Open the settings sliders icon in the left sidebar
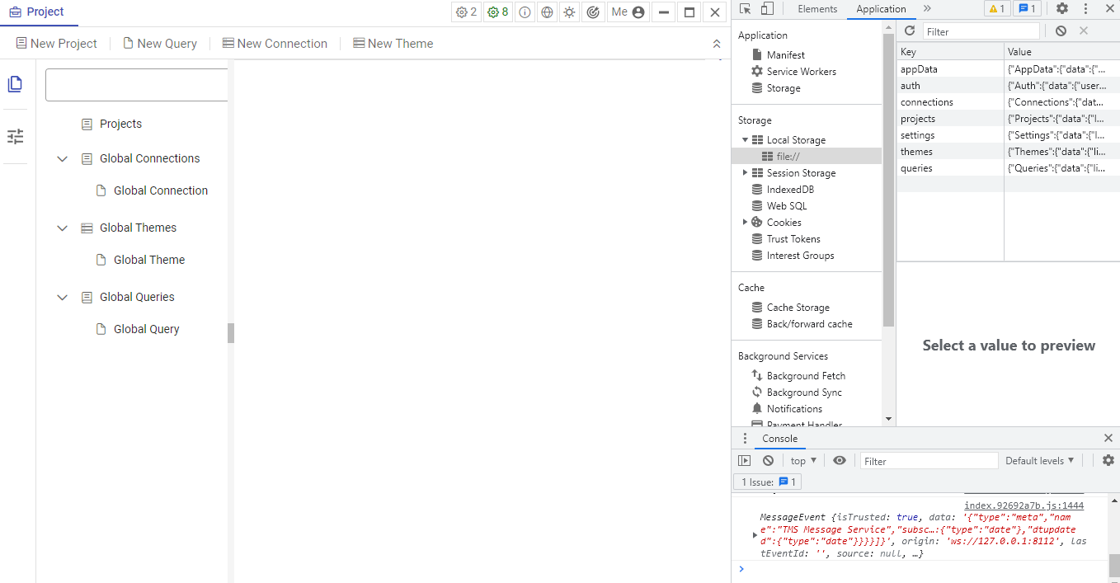The height and width of the screenshot is (583, 1120). (x=14, y=136)
